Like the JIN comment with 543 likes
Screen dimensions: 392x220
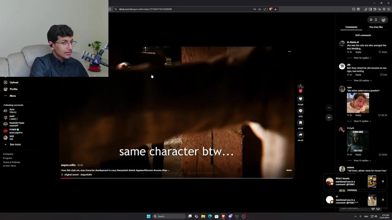click(381, 75)
